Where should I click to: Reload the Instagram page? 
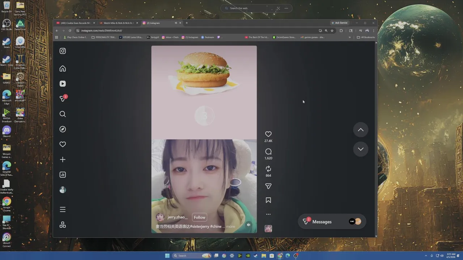tap(70, 31)
